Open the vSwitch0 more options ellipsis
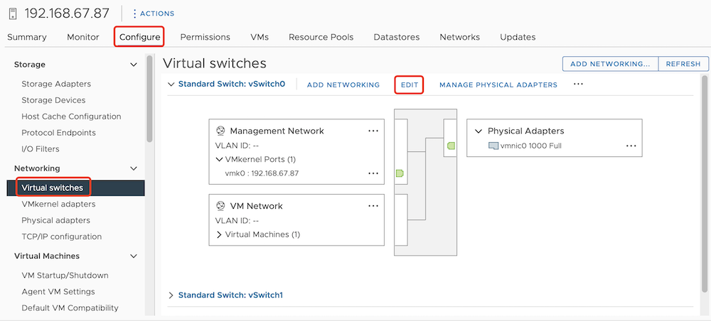The width and height of the screenshot is (711, 321). tap(578, 84)
